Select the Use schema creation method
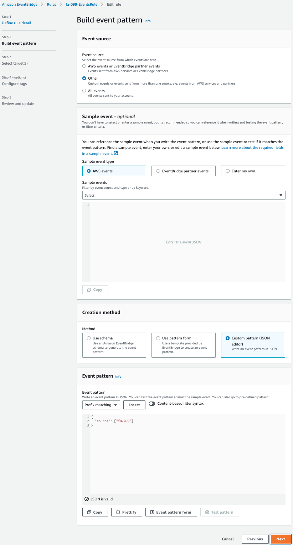Viewport: 293px width, 545px height. 88,338
